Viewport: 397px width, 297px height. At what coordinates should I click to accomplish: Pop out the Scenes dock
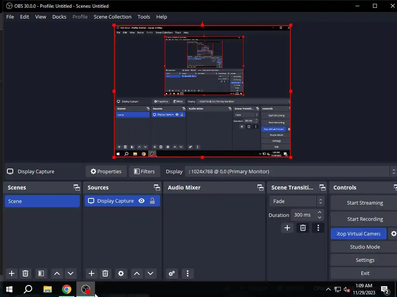(76, 188)
